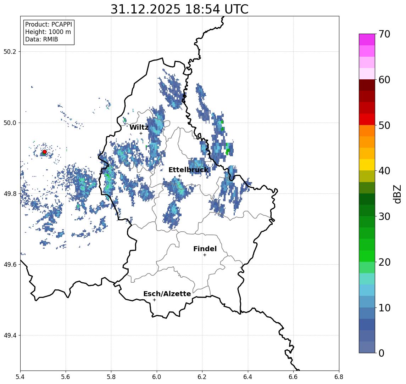Click the magenta top swatch of colorbar
The image size is (406, 384).
coord(367,40)
